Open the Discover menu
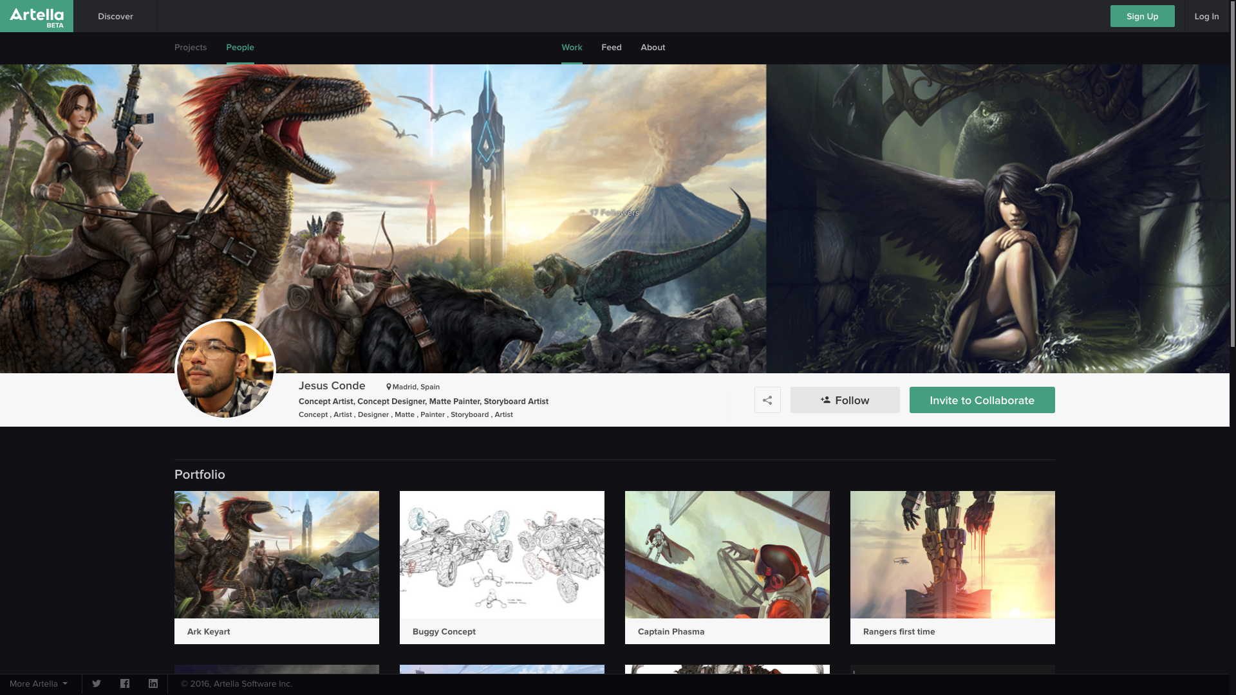The height and width of the screenshot is (695, 1236). pos(115,16)
